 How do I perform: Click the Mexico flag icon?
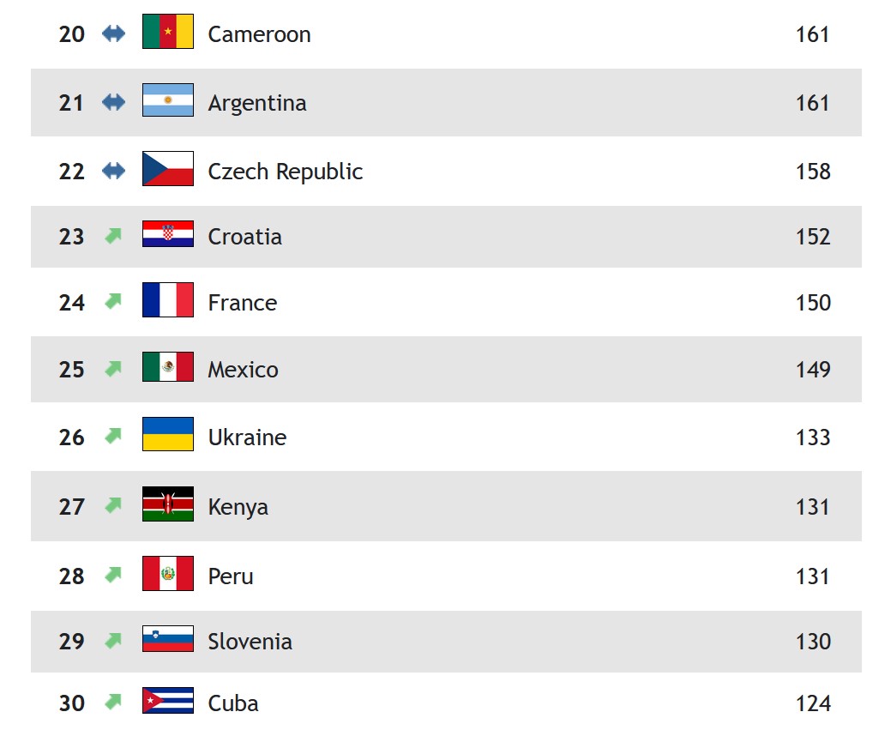pyautogui.click(x=168, y=367)
